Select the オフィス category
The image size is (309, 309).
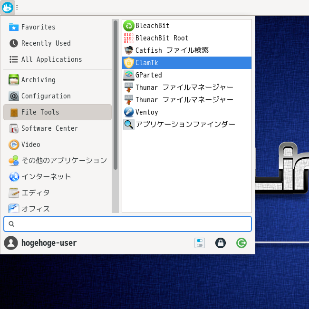coord(58,209)
